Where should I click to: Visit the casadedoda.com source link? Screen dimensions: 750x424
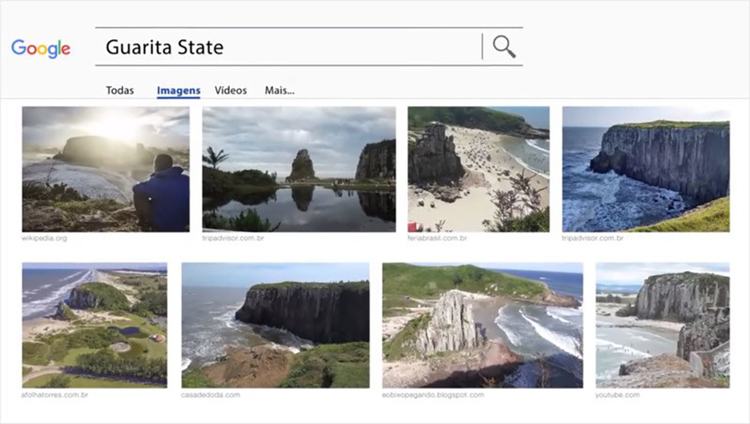coord(211,394)
